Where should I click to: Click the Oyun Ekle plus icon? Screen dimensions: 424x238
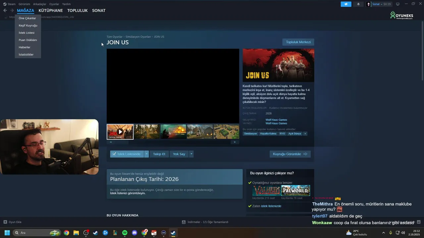[5, 222]
